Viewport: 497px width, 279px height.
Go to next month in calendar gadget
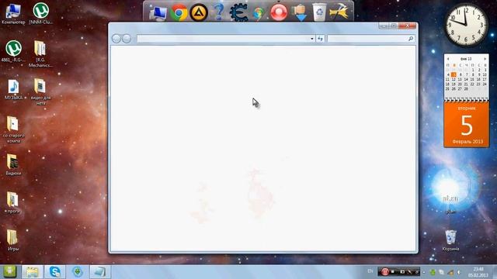(485, 59)
